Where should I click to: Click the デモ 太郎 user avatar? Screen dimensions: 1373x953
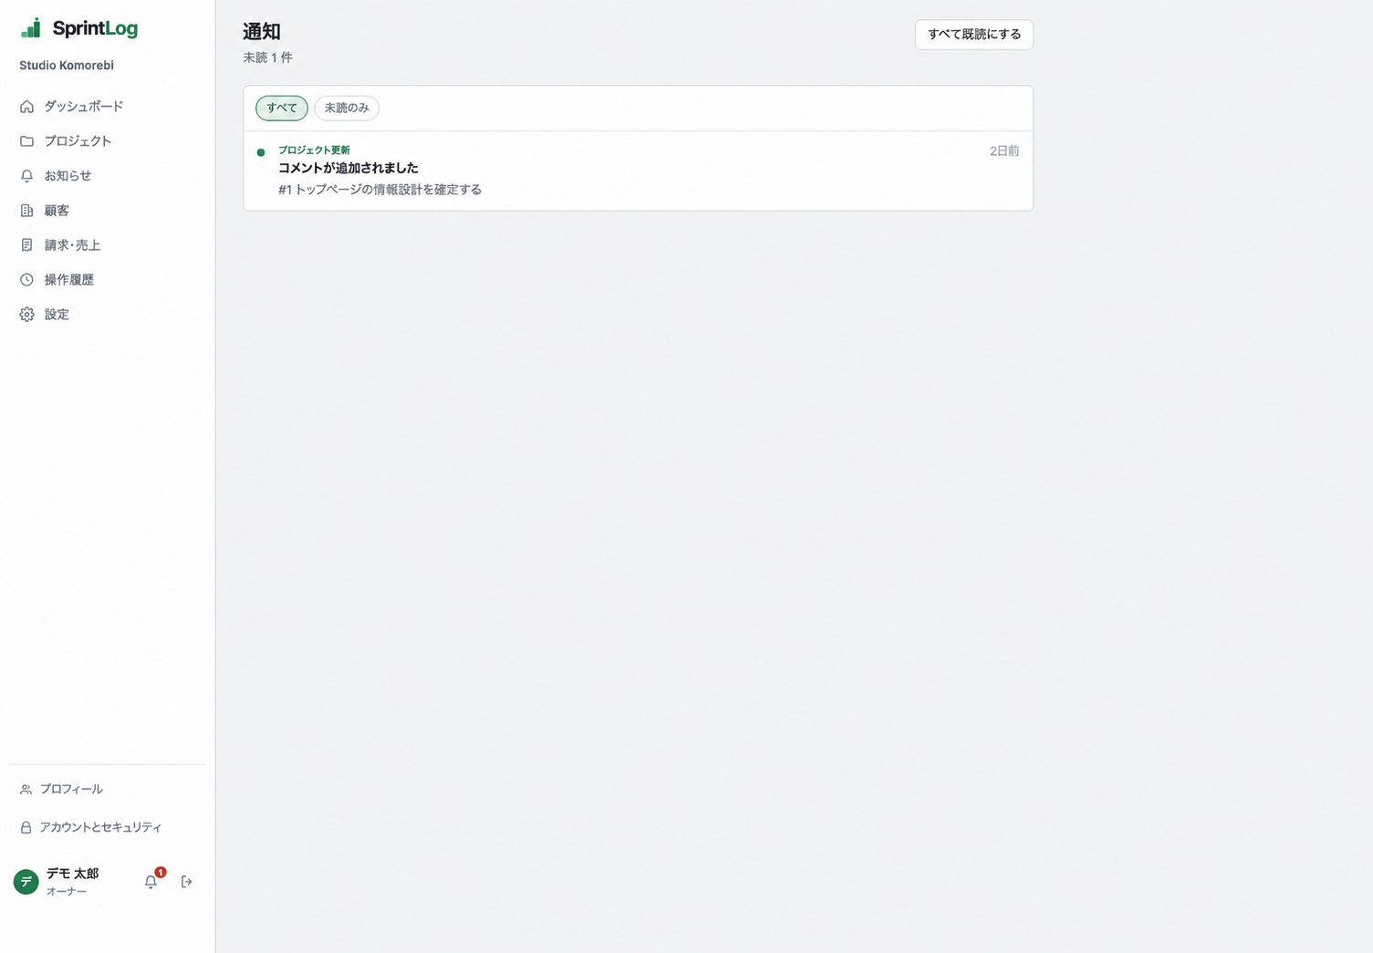26,882
